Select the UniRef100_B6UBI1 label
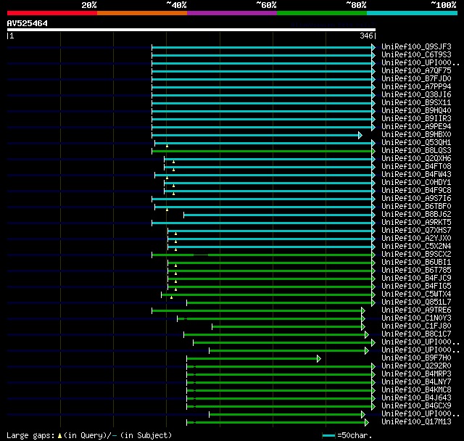 click(x=416, y=263)
